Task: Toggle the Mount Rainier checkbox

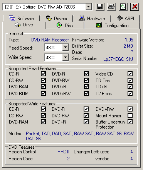Action: (x=130, y=115)
